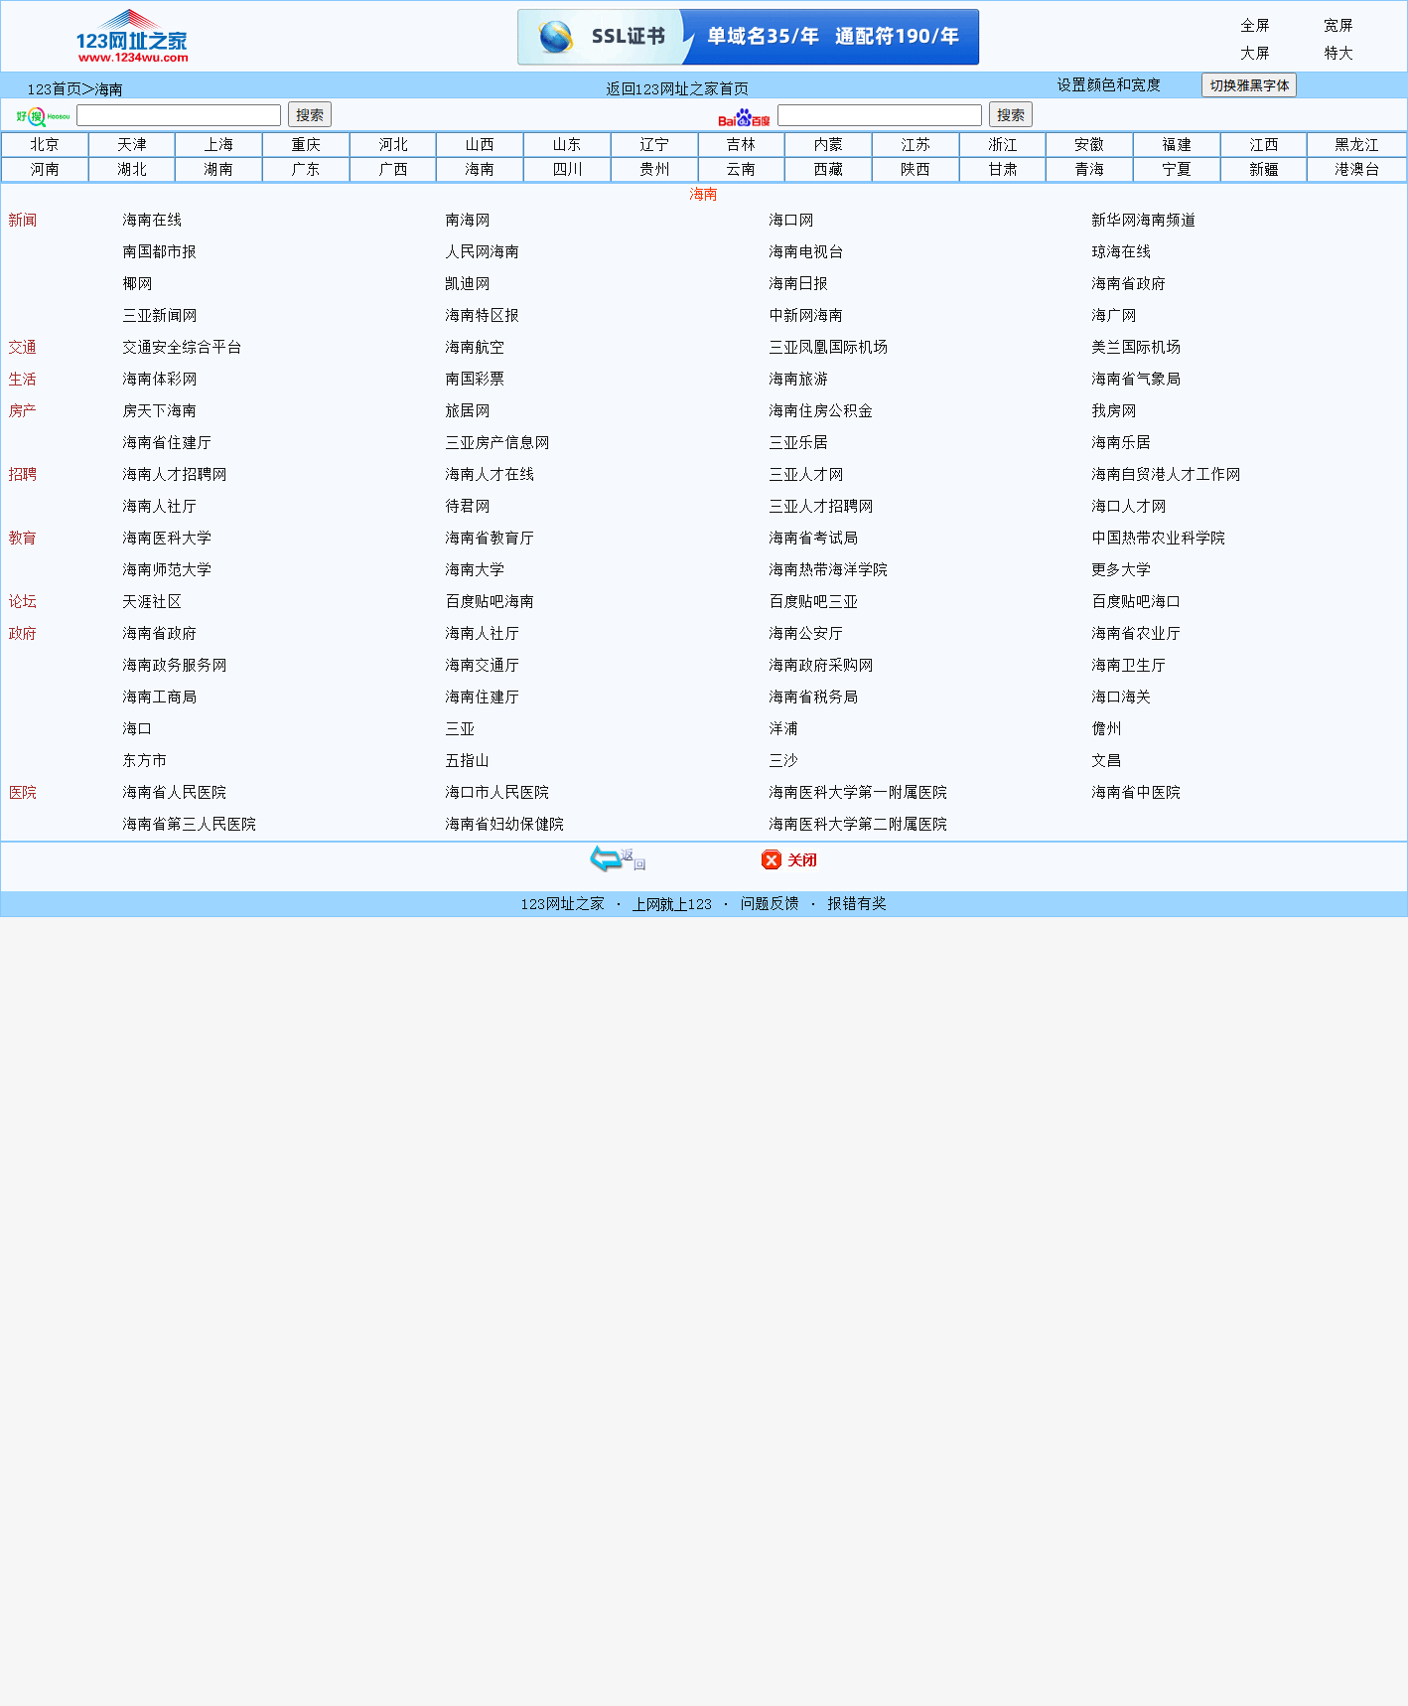Click footer link 123网址之家
This screenshot has width=1408, height=1706.
tap(563, 904)
